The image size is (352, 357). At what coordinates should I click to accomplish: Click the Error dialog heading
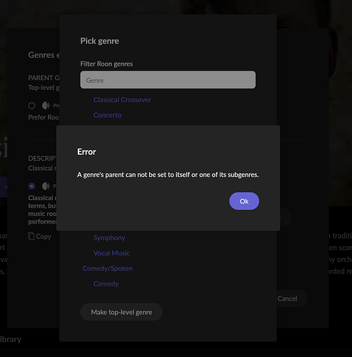tap(86, 152)
